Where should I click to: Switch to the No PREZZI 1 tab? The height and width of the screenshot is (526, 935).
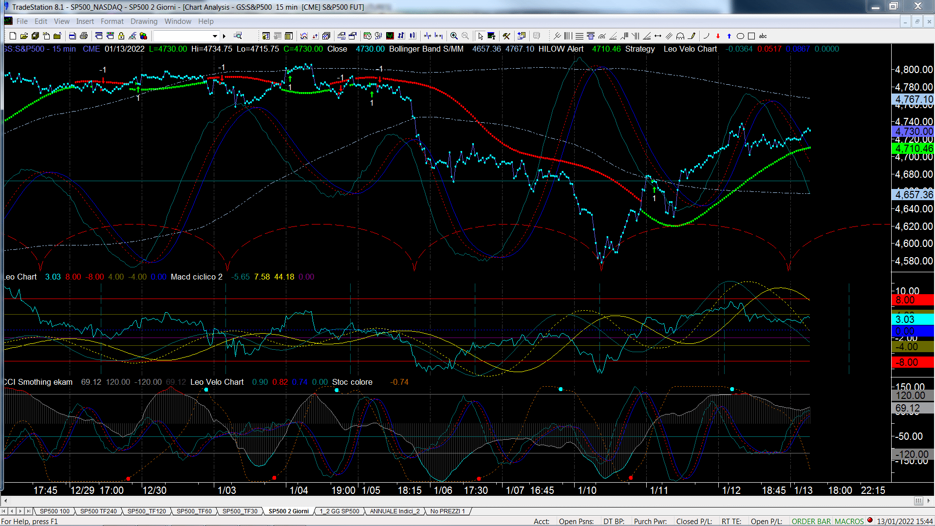pos(448,511)
